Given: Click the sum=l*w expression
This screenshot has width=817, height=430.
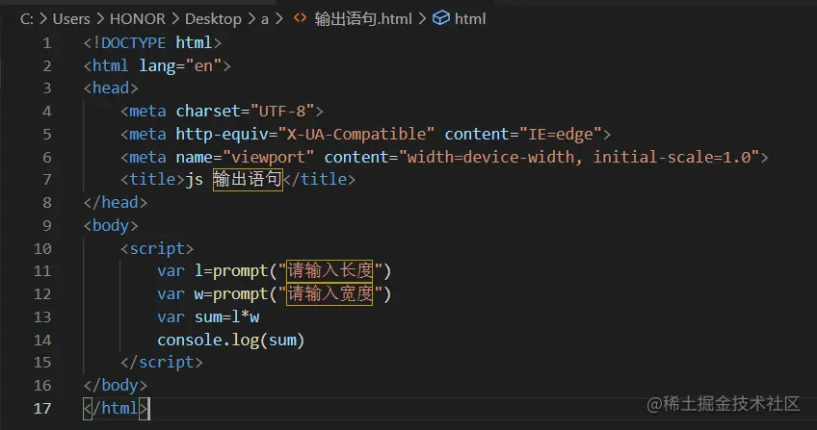Looking at the screenshot, I should (226, 316).
